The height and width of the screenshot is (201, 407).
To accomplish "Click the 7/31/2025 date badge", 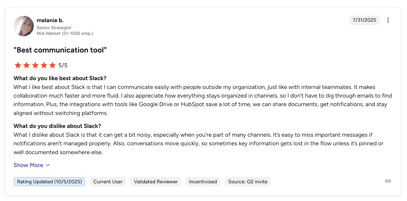I will click(364, 20).
